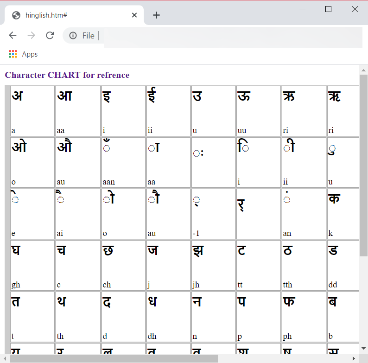Viewport: 368px width, 363px height.
Task: Click the छ character labeled ch
Action: pos(108,250)
